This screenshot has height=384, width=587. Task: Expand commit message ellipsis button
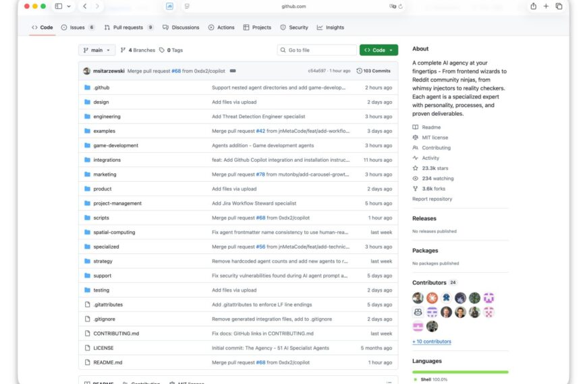233,71
